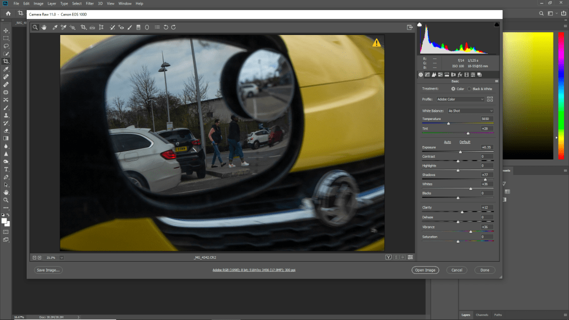
Task: Open the Layer menu
Action: [x=52, y=3]
